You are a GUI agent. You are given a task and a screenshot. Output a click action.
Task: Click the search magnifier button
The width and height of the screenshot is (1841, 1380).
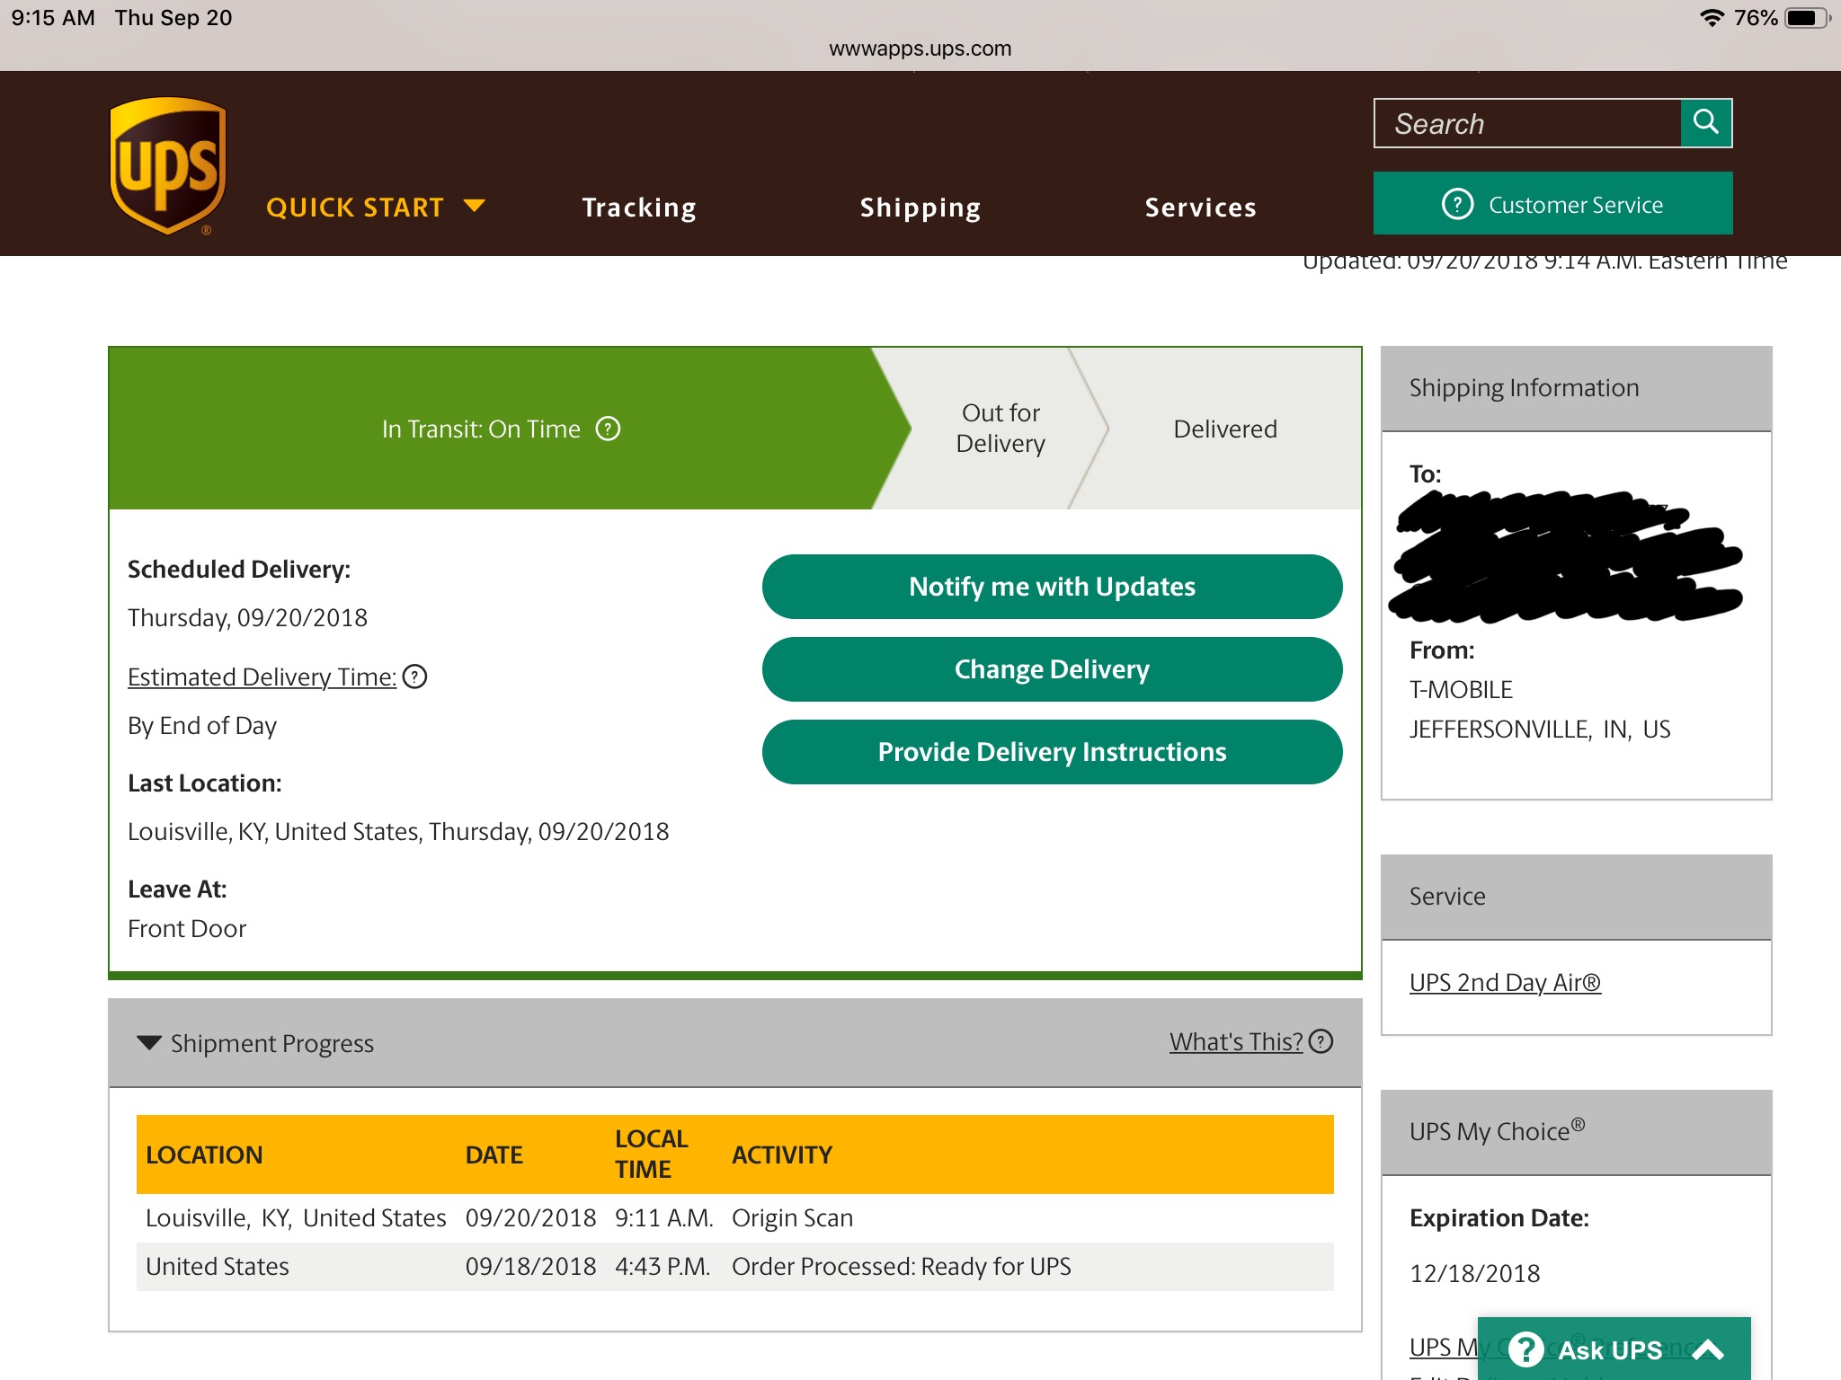tap(1705, 122)
